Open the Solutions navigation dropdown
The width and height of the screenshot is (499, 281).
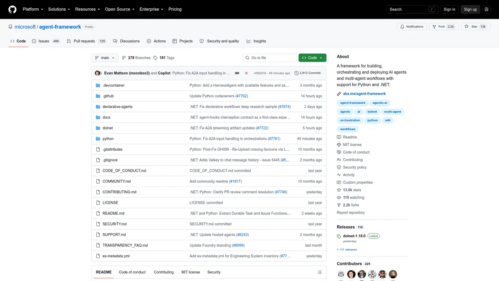(x=59, y=9)
